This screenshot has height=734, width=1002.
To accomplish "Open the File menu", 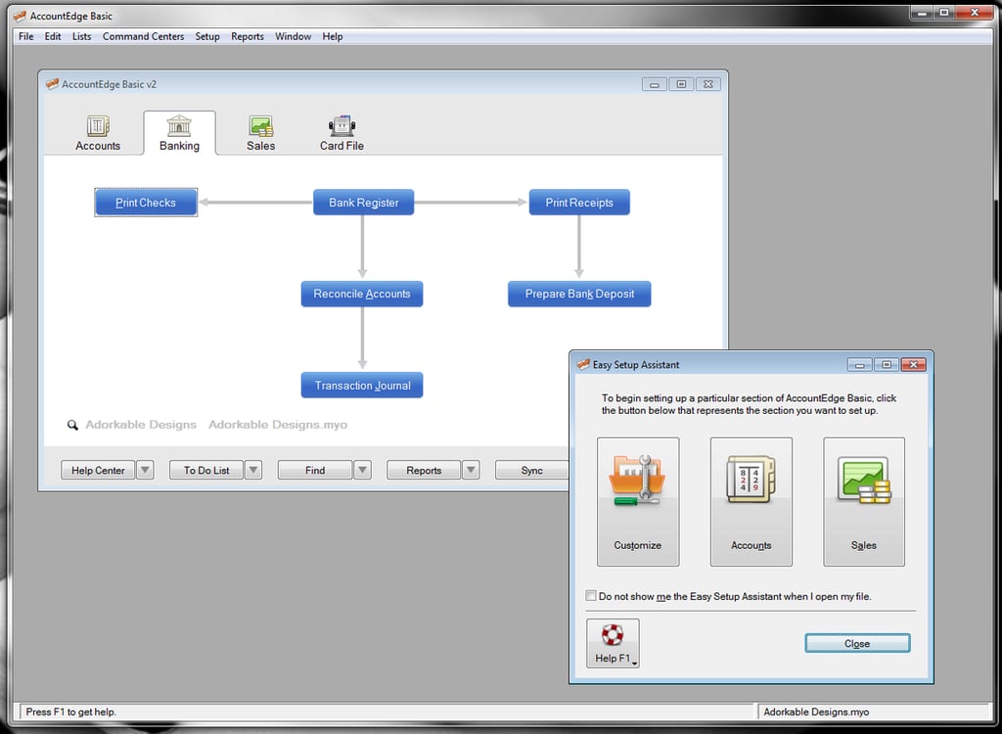I will tap(26, 36).
